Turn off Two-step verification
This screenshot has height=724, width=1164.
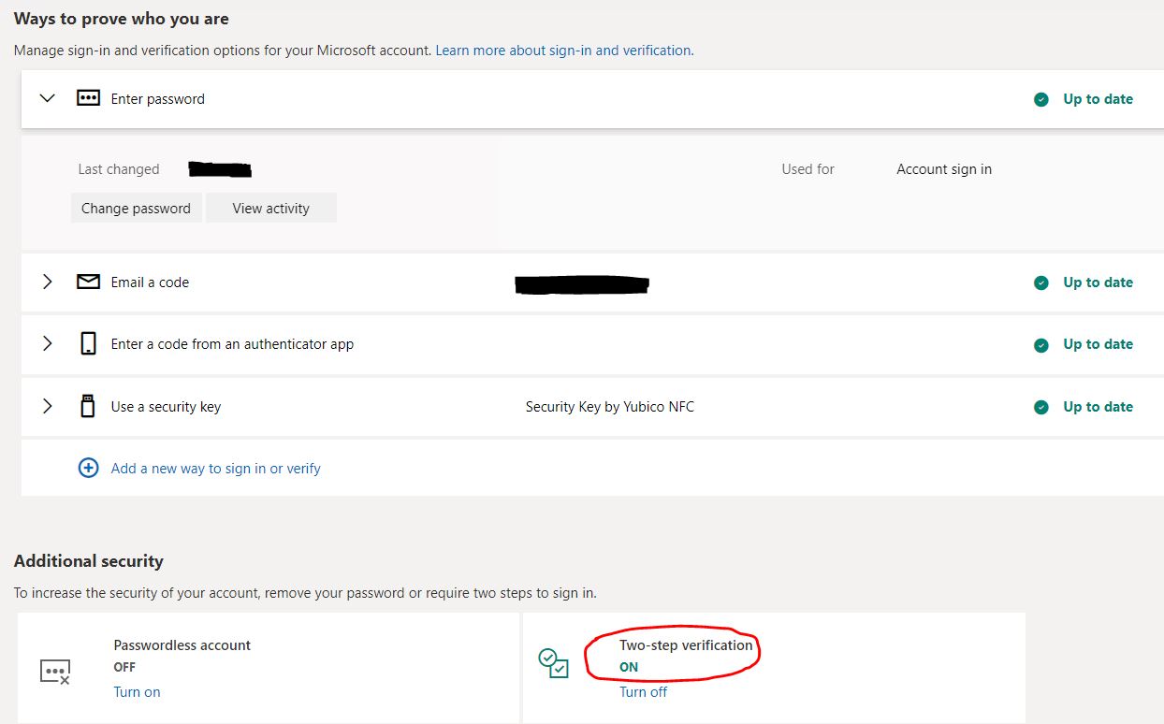(644, 692)
